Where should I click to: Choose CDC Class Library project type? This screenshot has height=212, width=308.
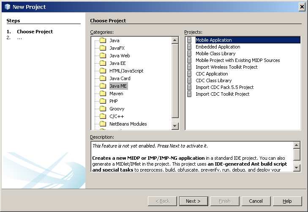[x=213, y=81]
